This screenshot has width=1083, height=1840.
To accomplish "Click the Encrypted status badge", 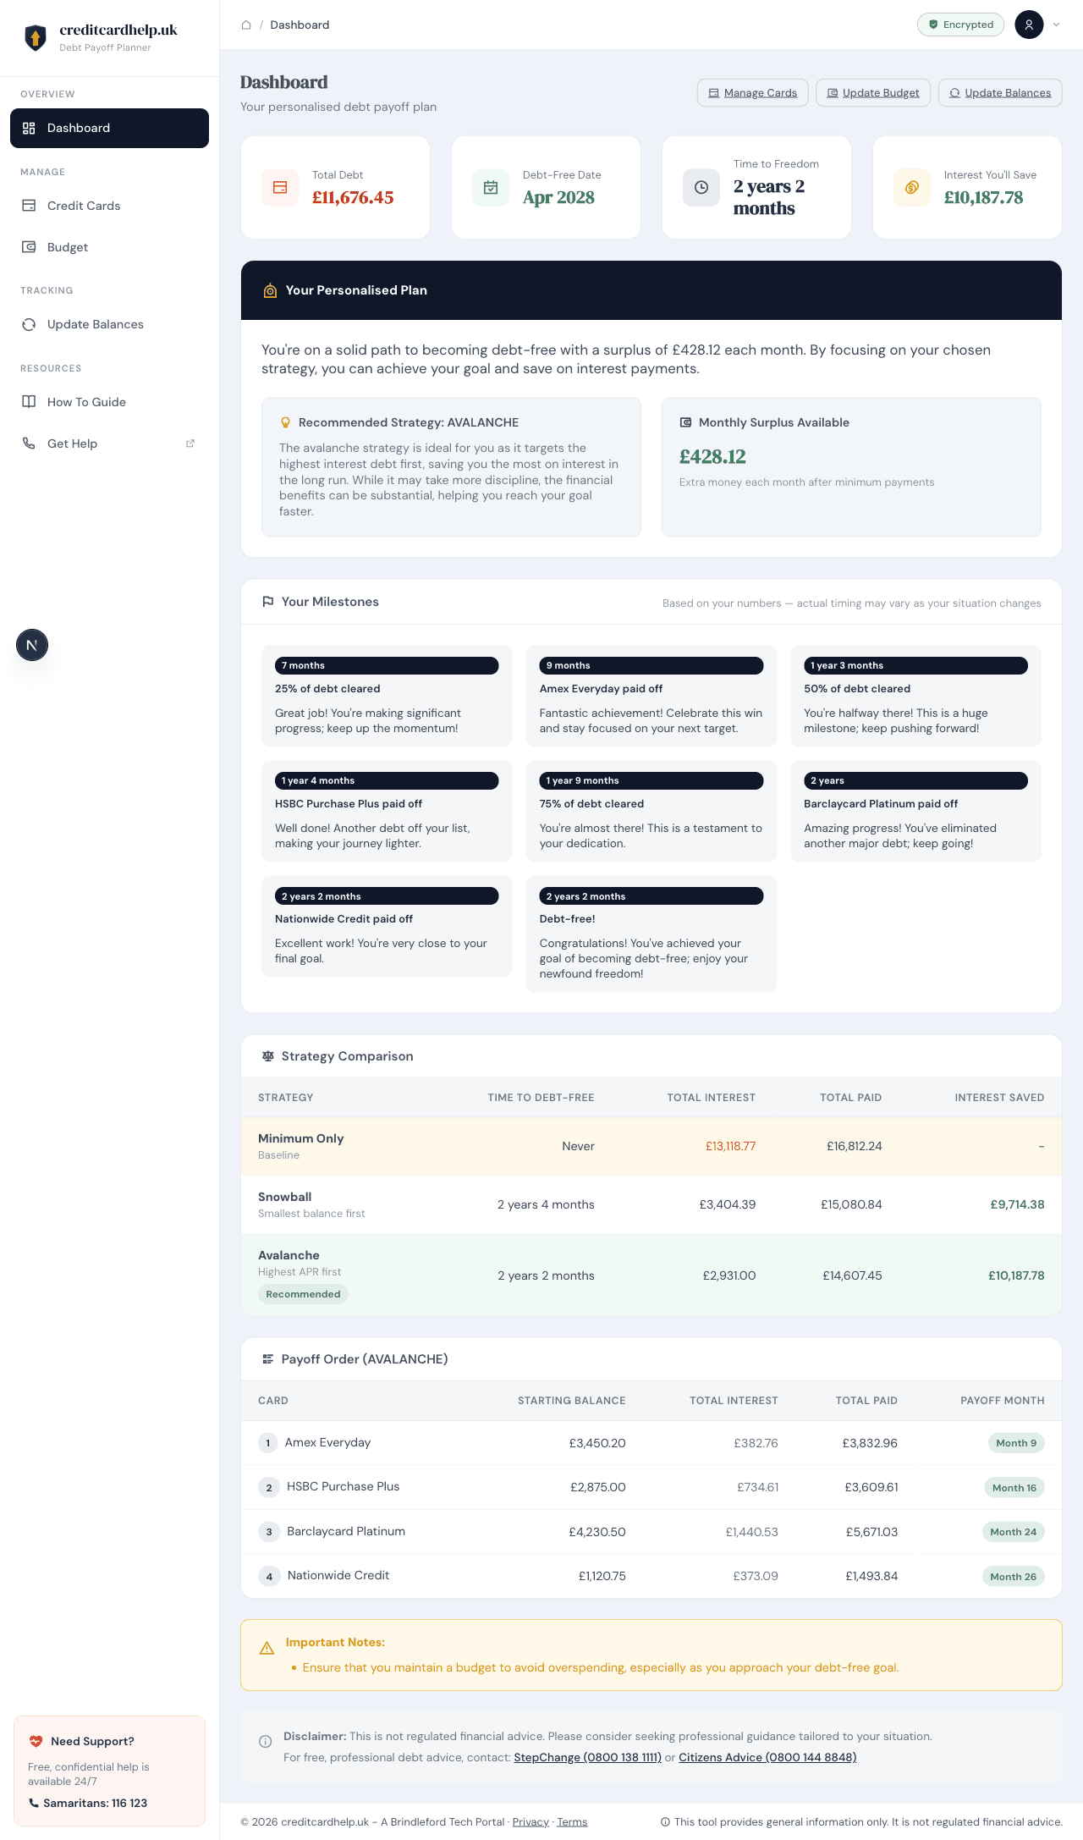I will click(960, 25).
